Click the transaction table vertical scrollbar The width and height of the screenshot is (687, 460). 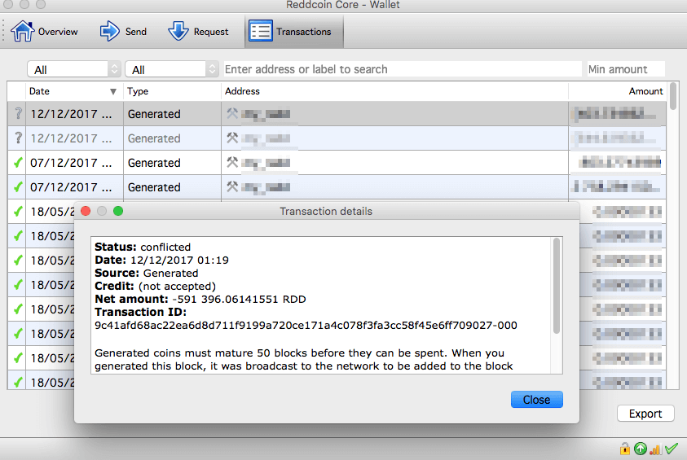[x=673, y=96]
